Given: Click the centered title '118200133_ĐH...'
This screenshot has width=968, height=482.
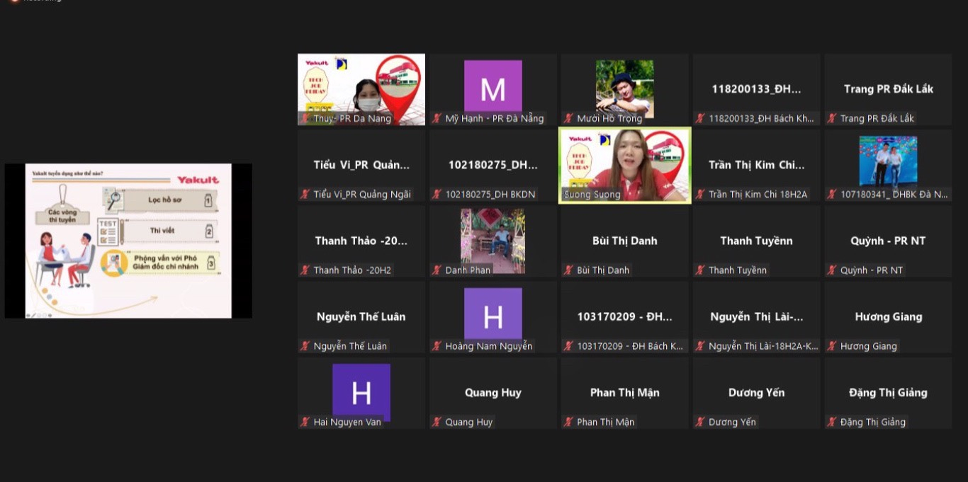Looking at the screenshot, I should pyautogui.click(x=757, y=89).
